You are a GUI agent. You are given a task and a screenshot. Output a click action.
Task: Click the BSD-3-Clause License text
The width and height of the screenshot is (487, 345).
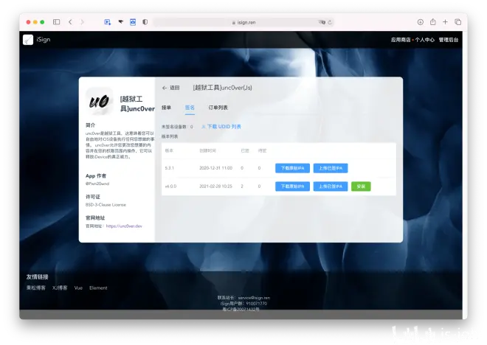click(106, 205)
